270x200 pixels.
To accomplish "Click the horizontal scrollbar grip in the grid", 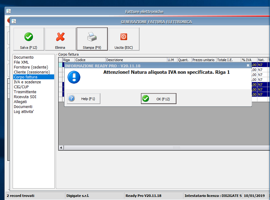I will coord(176,148).
